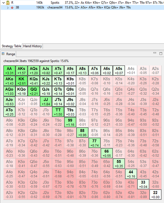Select the KJo -0.01 hand cell
This screenshot has width=164, height=203.
(x=21, y=101)
